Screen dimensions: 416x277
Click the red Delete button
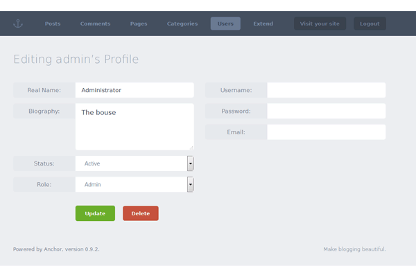(140, 213)
